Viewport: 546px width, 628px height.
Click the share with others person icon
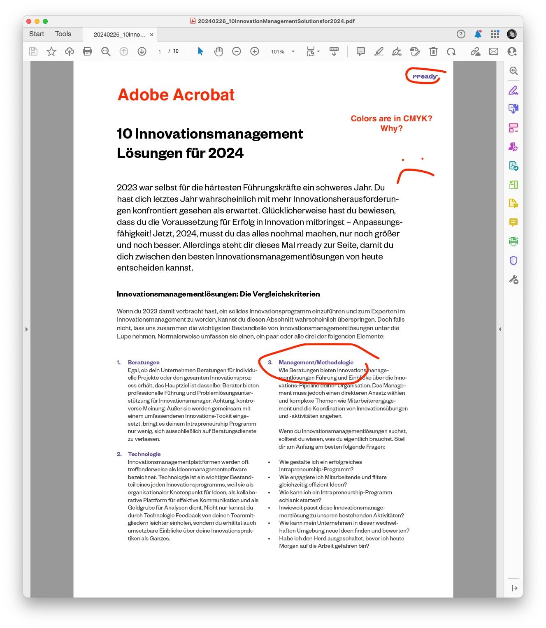pyautogui.click(x=512, y=51)
